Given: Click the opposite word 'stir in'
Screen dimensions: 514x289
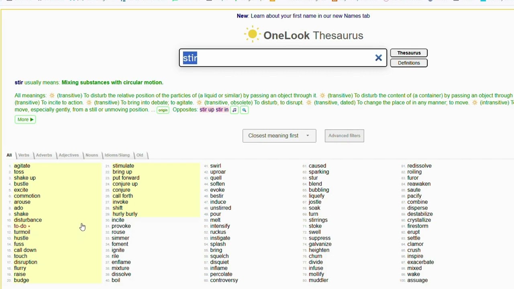Looking at the screenshot, I should click(x=222, y=110).
